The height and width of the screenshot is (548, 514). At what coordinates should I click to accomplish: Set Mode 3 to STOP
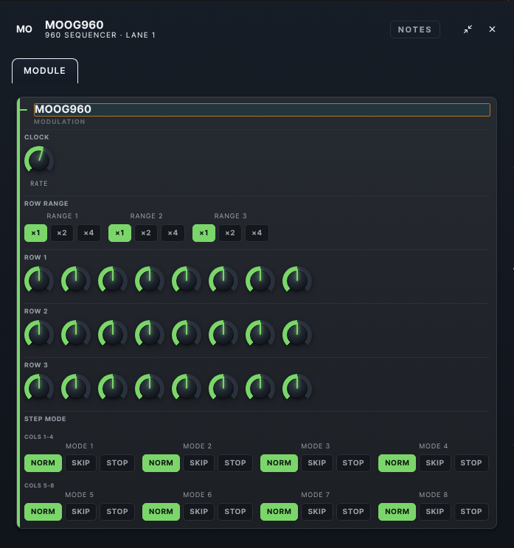click(353, 463)
